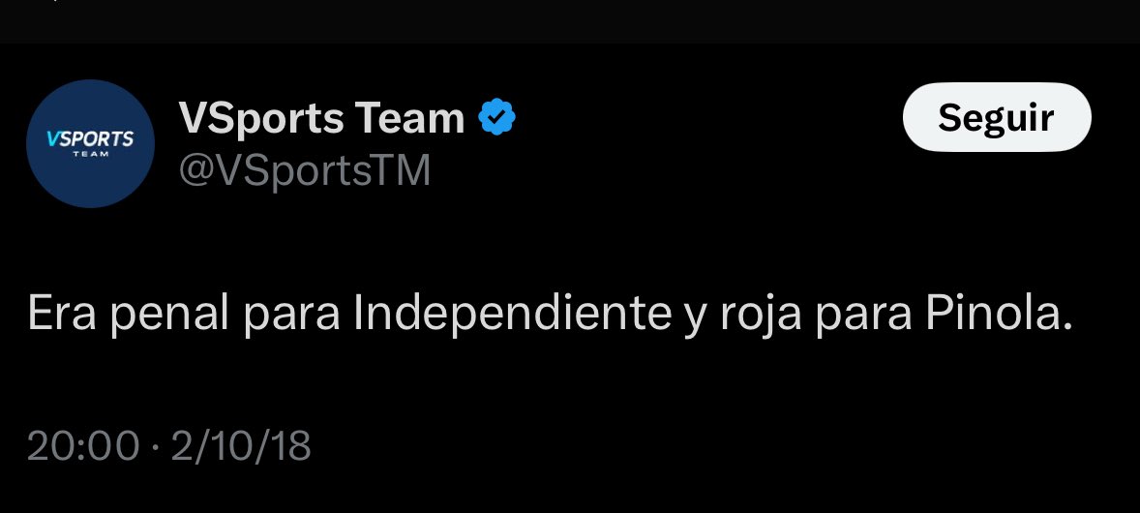Click the first word Era of the tweet
The width and height of the screenshot is (1140, 513).
(63, 314)
